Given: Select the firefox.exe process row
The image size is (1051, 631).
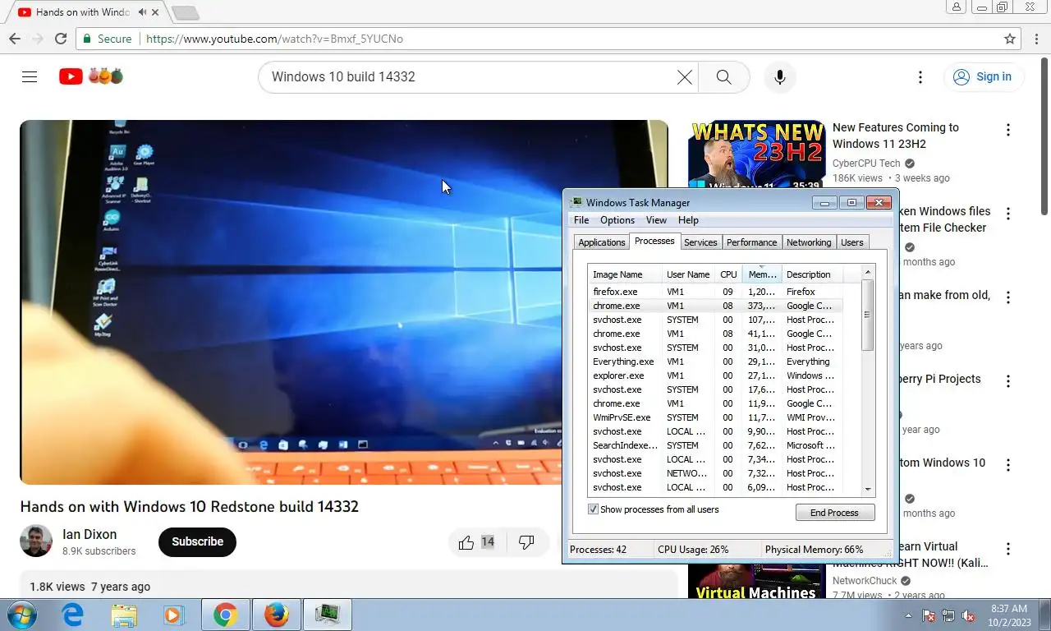Looking at the screenshot, I should [x=716, y=292].
